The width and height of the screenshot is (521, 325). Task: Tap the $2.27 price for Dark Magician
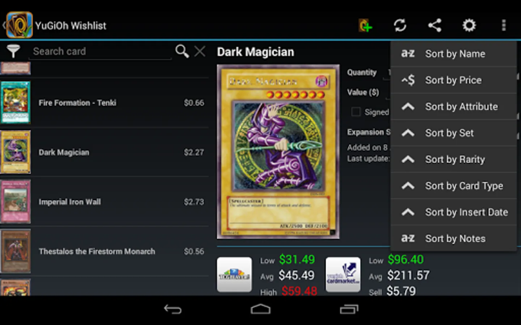click(194, 152)
